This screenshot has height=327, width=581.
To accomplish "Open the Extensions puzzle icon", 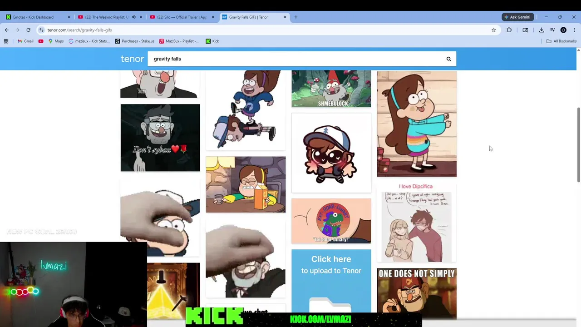I will 509,30.
